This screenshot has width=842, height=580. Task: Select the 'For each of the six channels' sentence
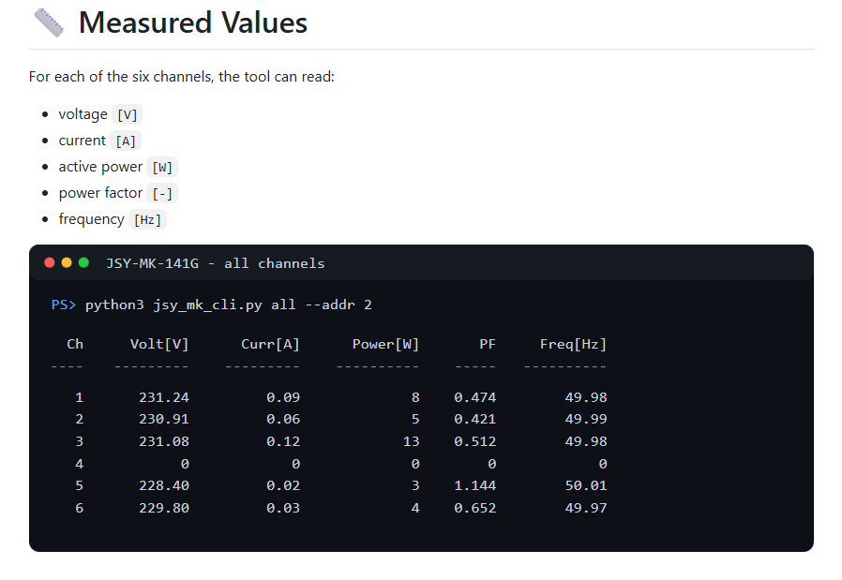pos(182,77)
